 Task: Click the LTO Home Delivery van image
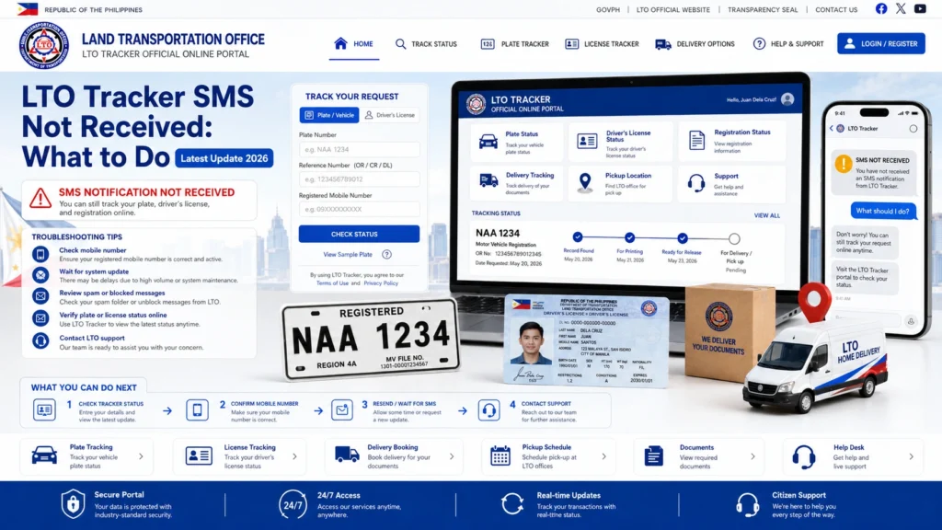coord(815,368)
